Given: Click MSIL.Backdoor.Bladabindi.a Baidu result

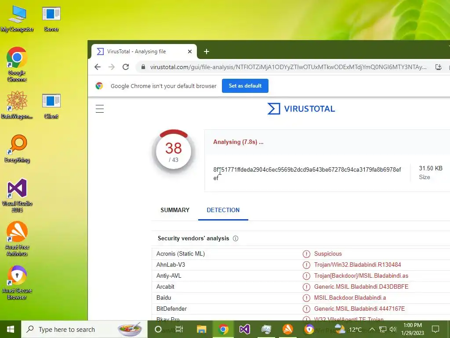Looking at the screenshot, I should point(350,298).
